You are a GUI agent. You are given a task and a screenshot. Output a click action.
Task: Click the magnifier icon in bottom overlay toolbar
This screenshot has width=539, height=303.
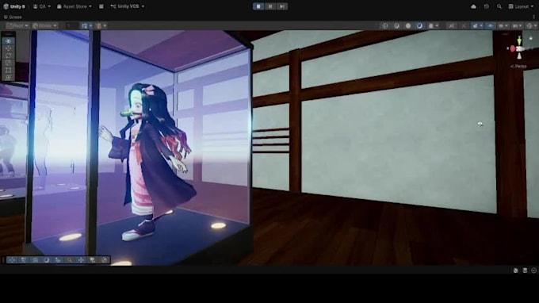[70, 260]
